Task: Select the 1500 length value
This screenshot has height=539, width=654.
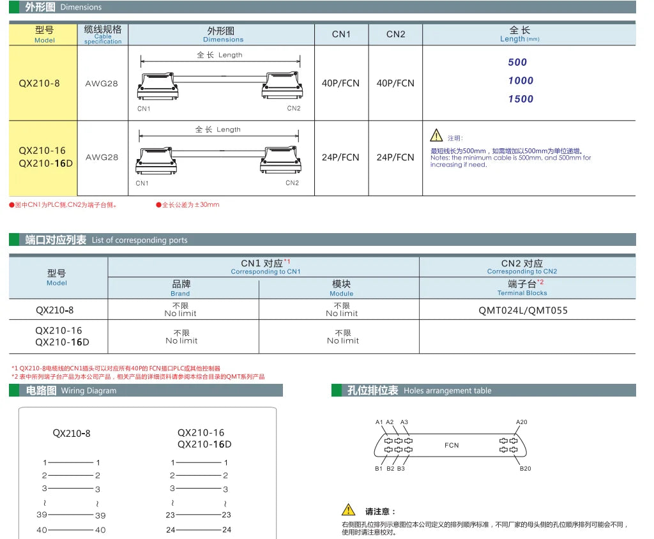Action: click(x=521, y=99)
